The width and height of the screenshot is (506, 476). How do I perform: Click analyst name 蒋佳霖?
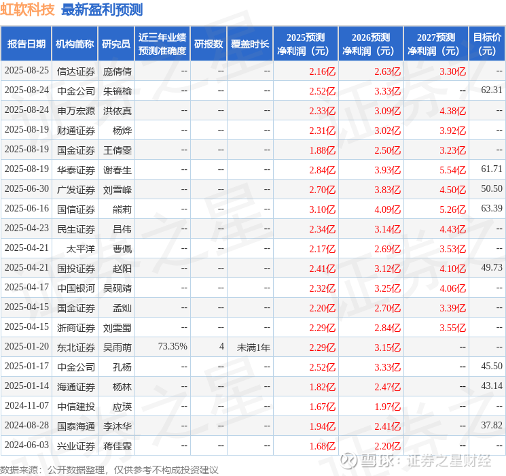pyautogui.click(x=118, y=446)
